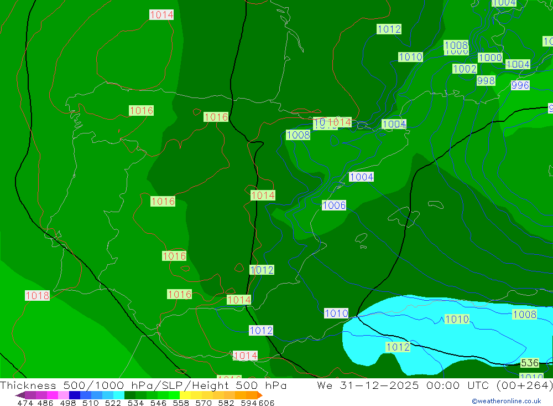This screenshot has width=553, height=406.
Task: Click the legend value 546
Action: pyautogui.click(x=158, y=403)
